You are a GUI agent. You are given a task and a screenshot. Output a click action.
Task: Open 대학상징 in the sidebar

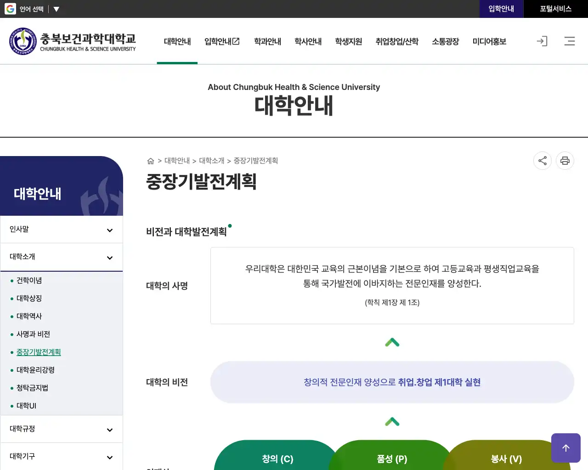point(29,298)
